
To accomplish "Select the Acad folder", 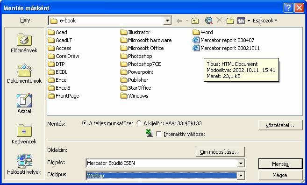I will (x=57, y=32).
